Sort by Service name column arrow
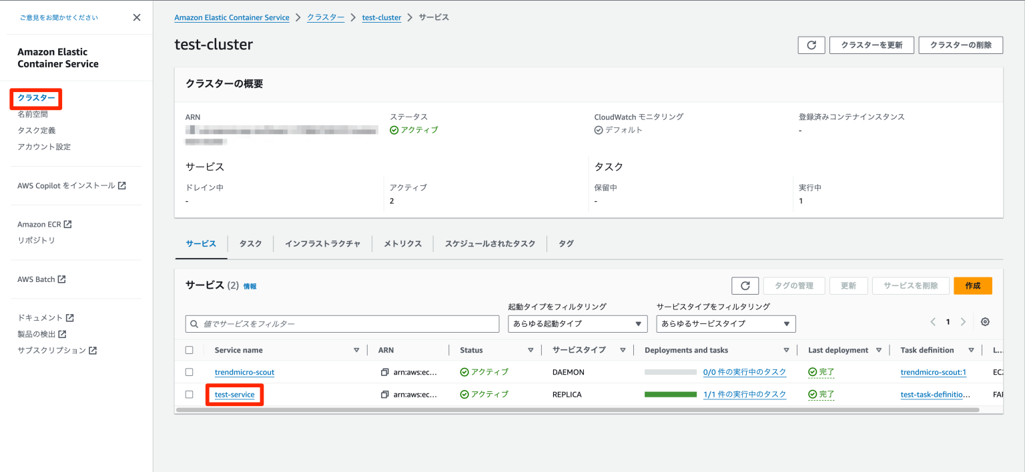 tap(356, 350)
